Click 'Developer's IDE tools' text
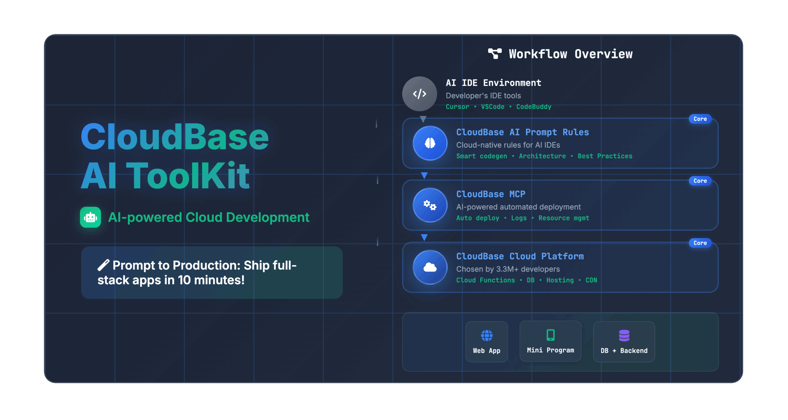 483,96
